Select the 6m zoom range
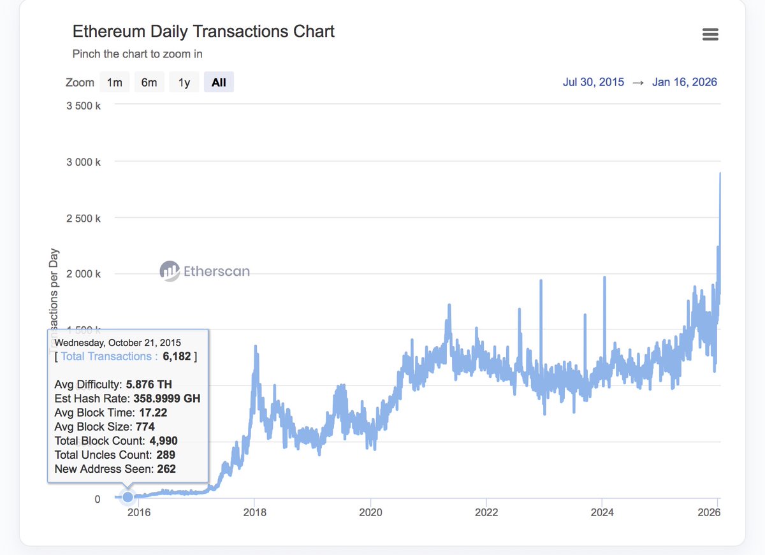 pyautogui.click(x=149, y=82)
